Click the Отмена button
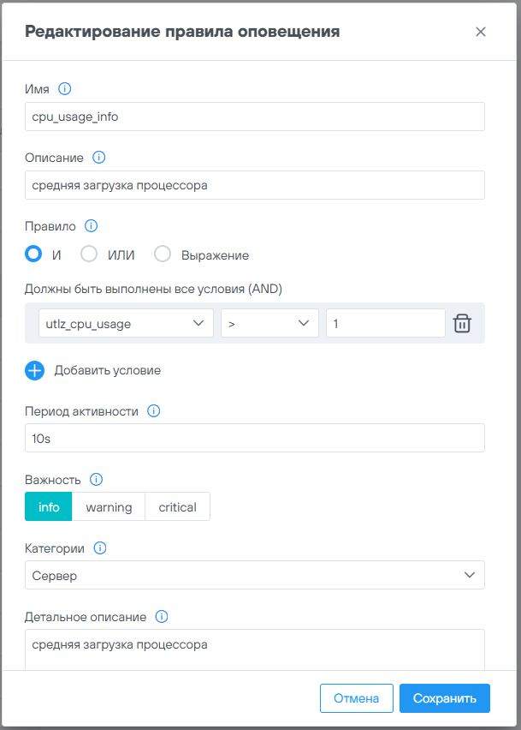Screen dimensions: 521x730 click(x=356, y=698)
